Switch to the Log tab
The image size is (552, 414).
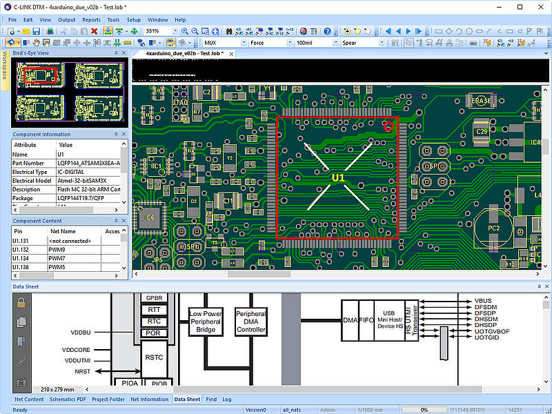pyautogui.click(x=227, y=400)
